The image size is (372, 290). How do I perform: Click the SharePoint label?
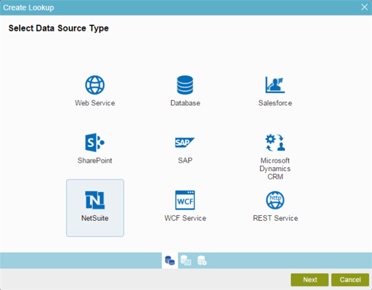pos(95,160)
